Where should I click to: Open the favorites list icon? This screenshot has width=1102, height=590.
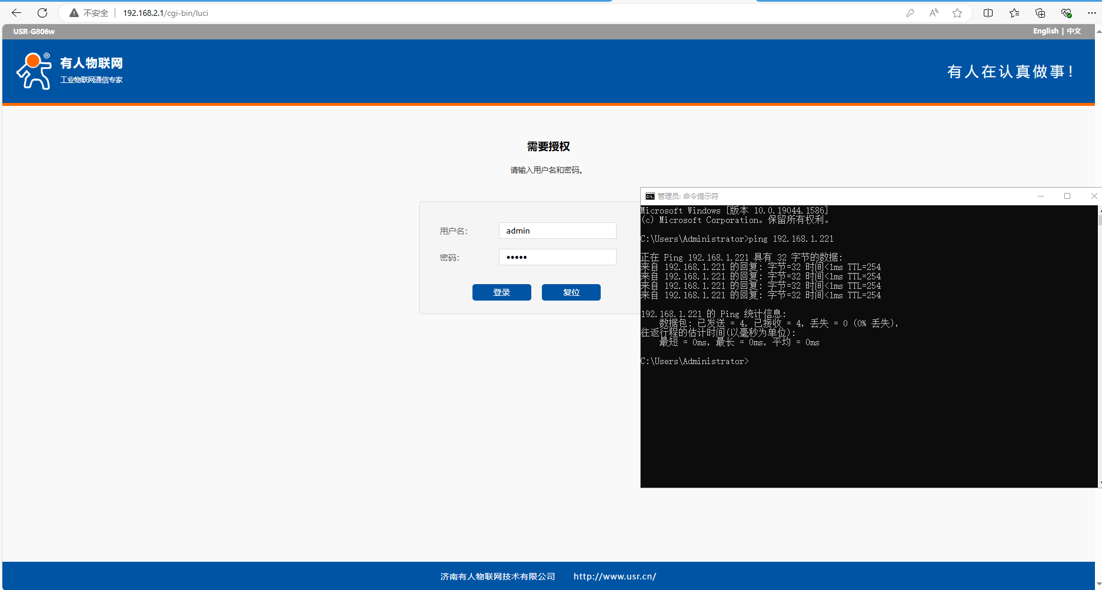pyautogui.click(x=1014, y=13)
